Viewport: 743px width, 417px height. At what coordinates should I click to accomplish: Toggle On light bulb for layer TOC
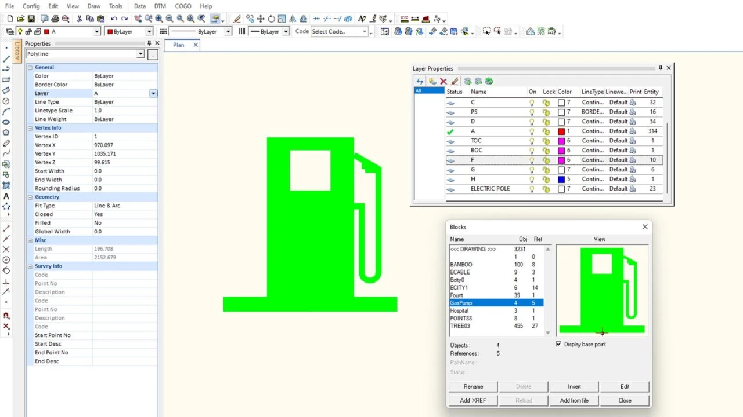[x=532, y=141]
